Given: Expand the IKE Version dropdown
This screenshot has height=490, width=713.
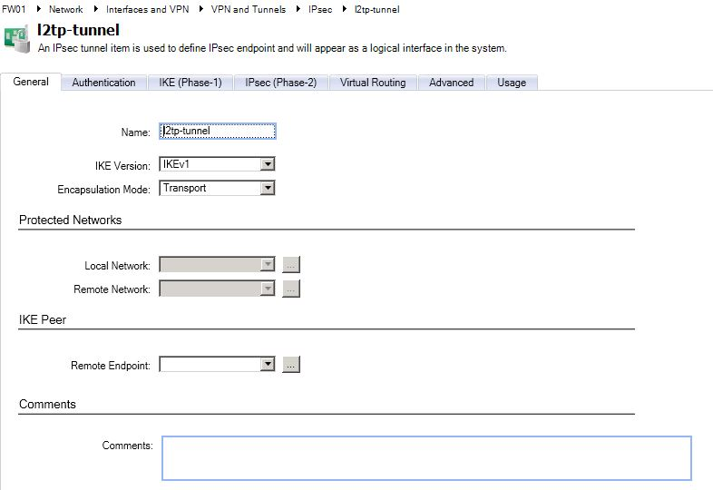Looking at the screenshot, I should click(267, 164).
